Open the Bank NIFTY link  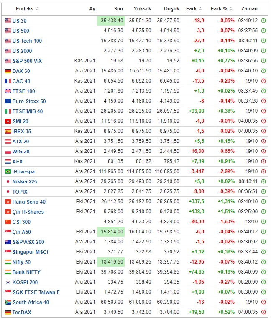(x=26, y=272)
